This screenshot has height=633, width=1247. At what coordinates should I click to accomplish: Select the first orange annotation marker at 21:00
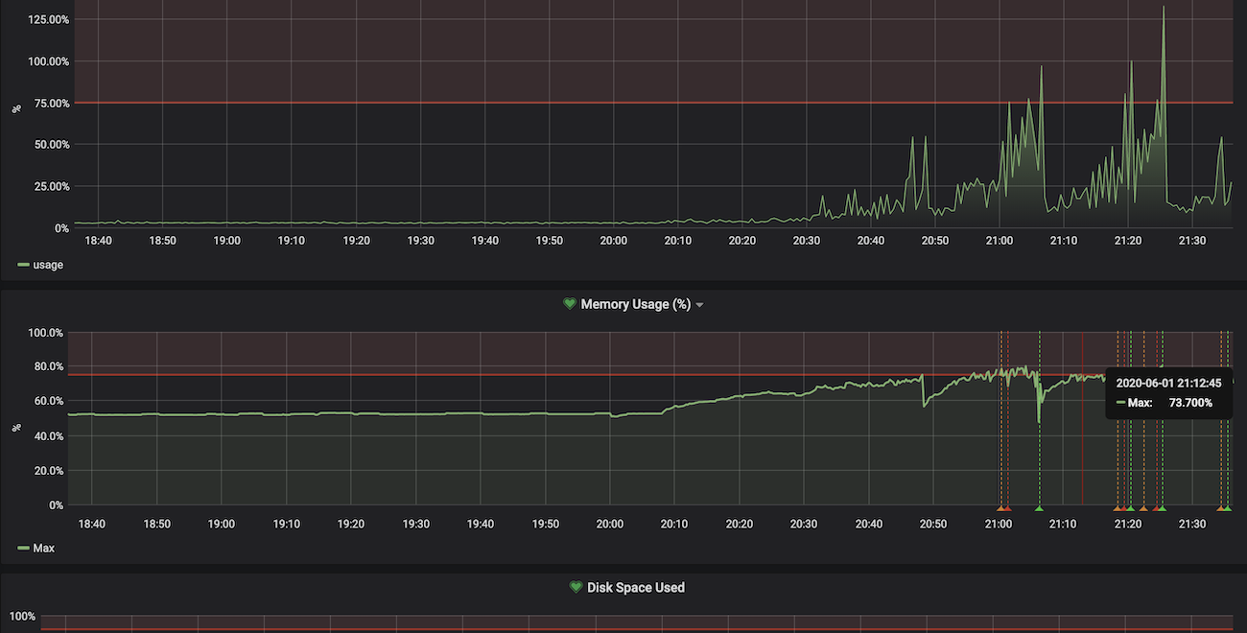[x=1000, y=507]
